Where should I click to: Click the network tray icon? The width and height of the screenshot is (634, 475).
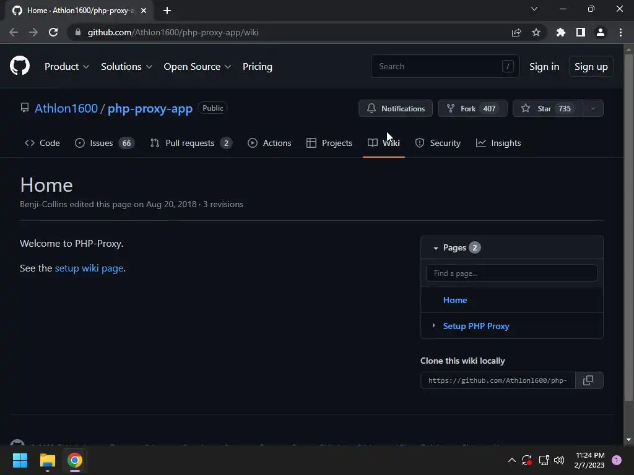[x=544, y=460]
